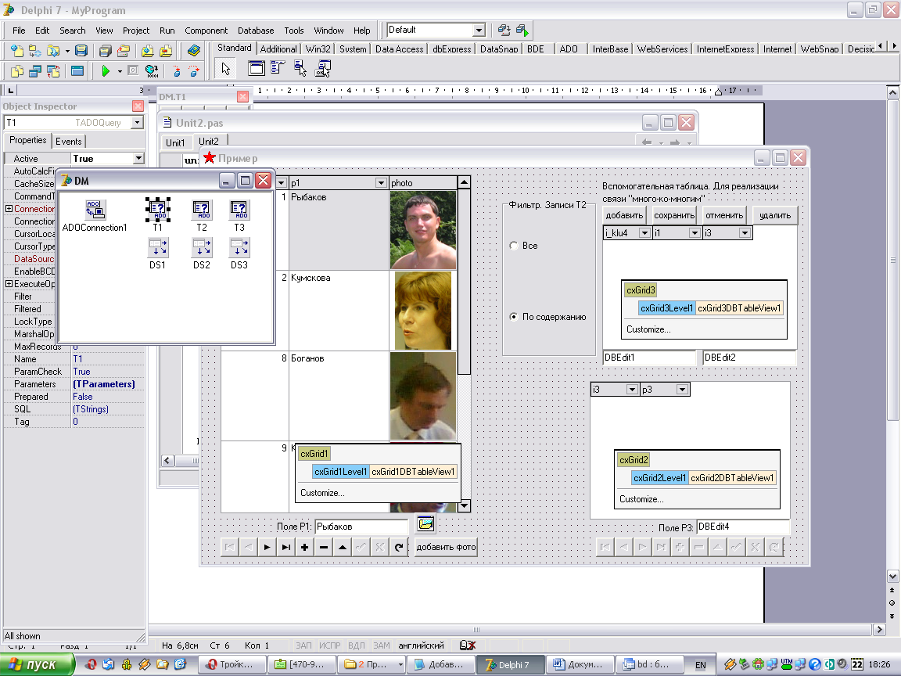Click the right indent ruler marker
901x676 pixels.
click(x=718, y=92)
